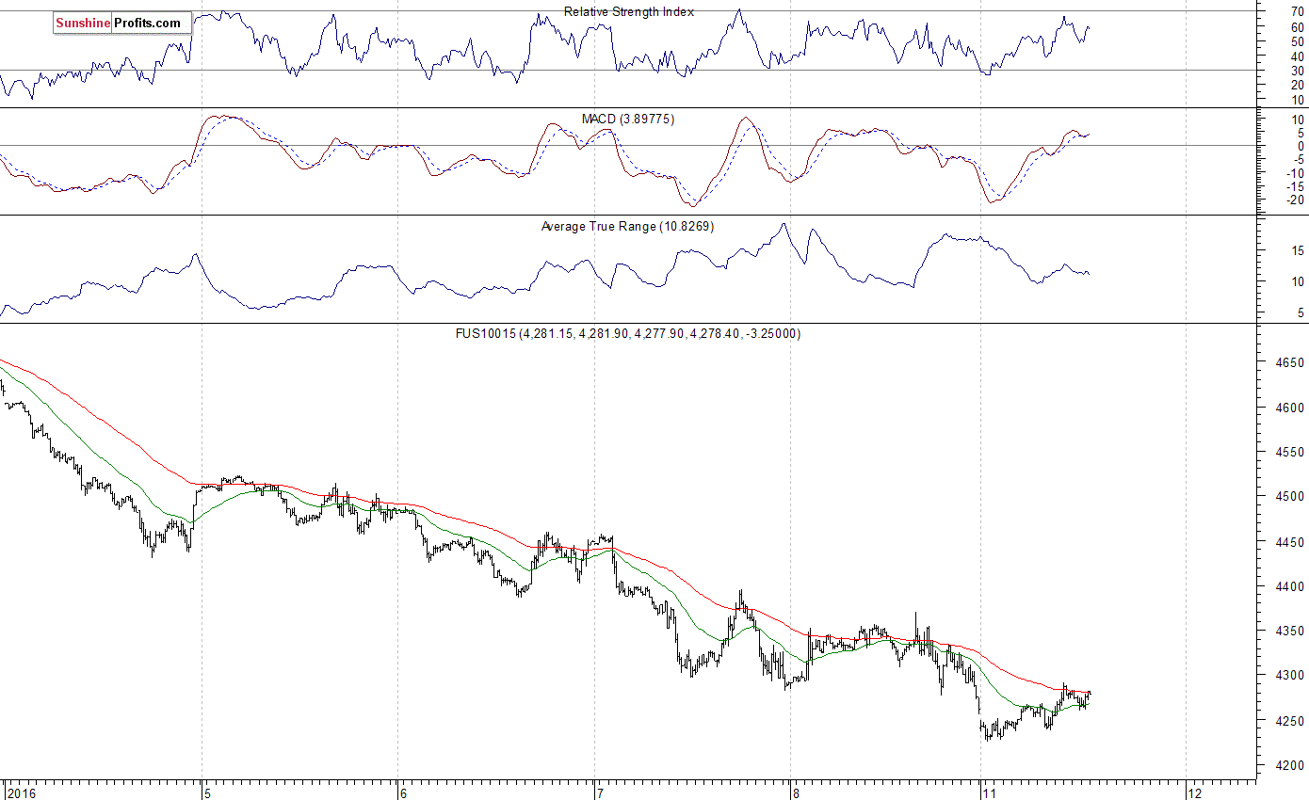The image size is (1309, 800).
Task: Click the price axis label 4600
Action: click(x=1290, y=408)
